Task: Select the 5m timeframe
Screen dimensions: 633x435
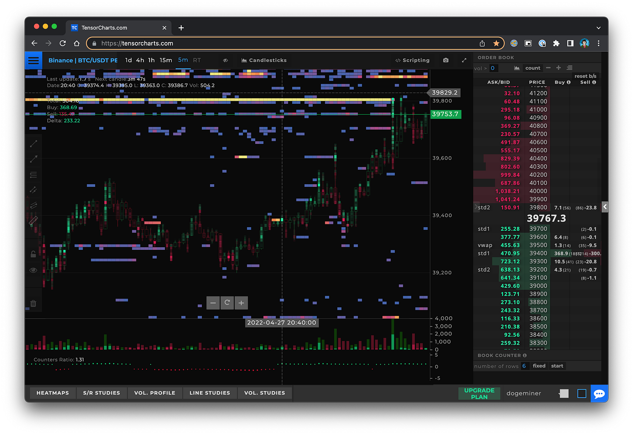Action: coord(183,60)
